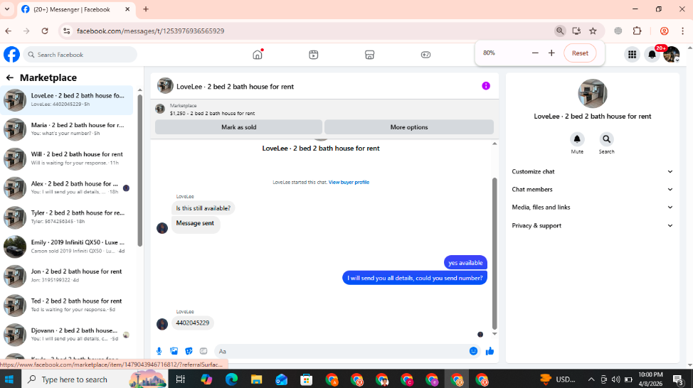
Task: Click the chat list scrollbar
Action: pos(140,170)
